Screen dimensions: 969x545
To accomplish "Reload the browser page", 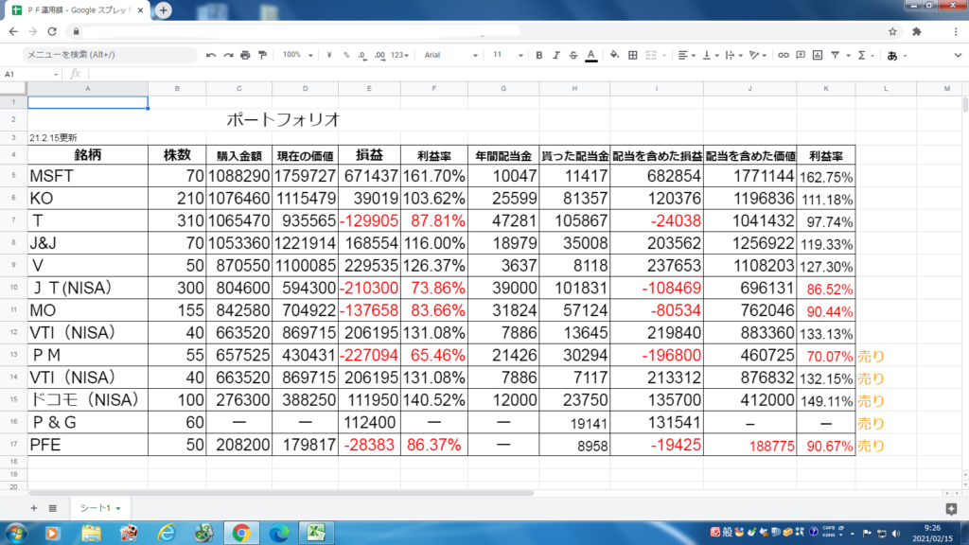I will pyautogui.click(x=53, y=31).
